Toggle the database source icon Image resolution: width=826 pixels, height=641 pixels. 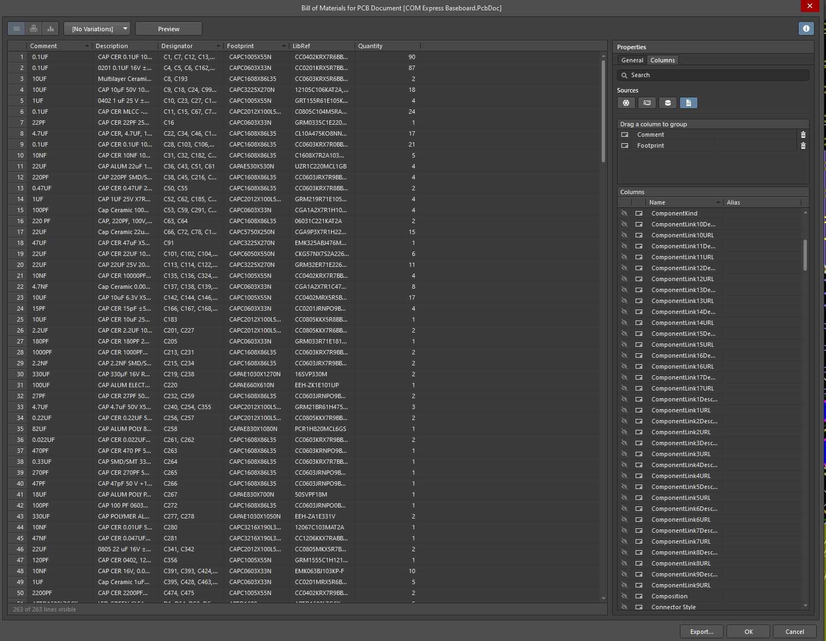(667, 103)
